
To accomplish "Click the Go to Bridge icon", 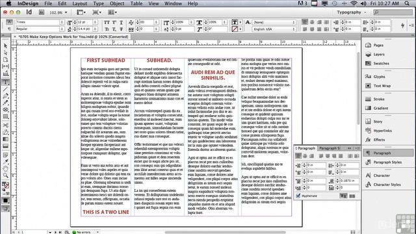I will tap(42, 12).
